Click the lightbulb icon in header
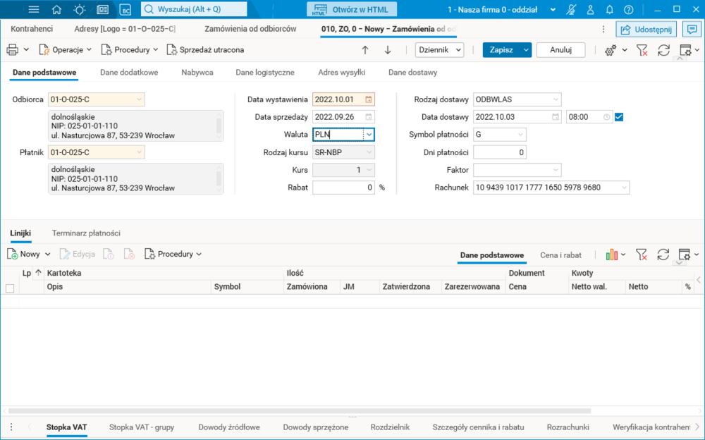Image resolution: width=705 pixels, height=440 pixels. (80, 9)
